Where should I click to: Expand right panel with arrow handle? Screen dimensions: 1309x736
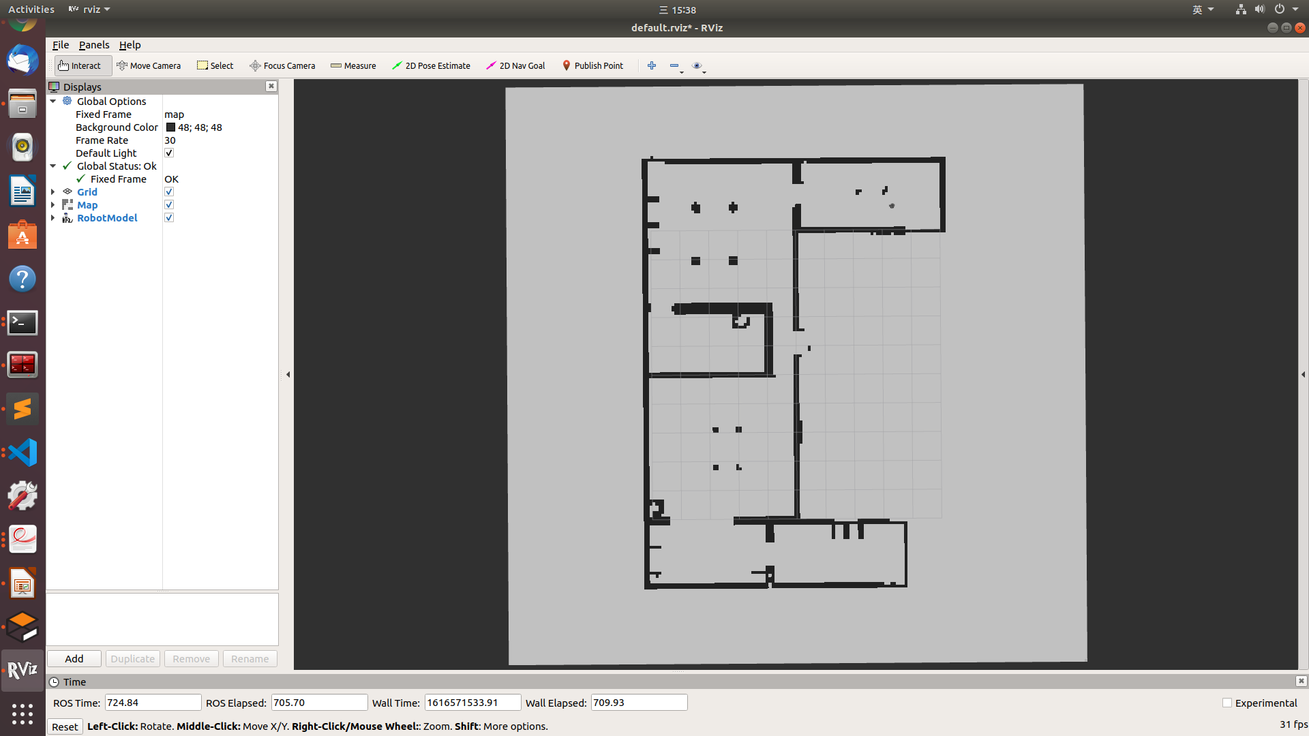click(x=1303, y=374)
